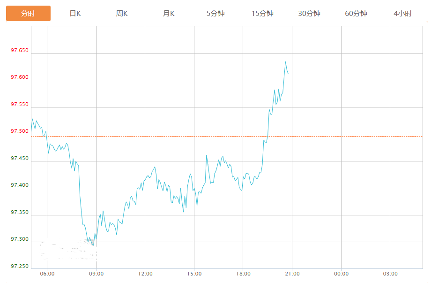Open the 30分钟 interval tab
The height and width of the screenshot is (283, 431).
point(309,14)
